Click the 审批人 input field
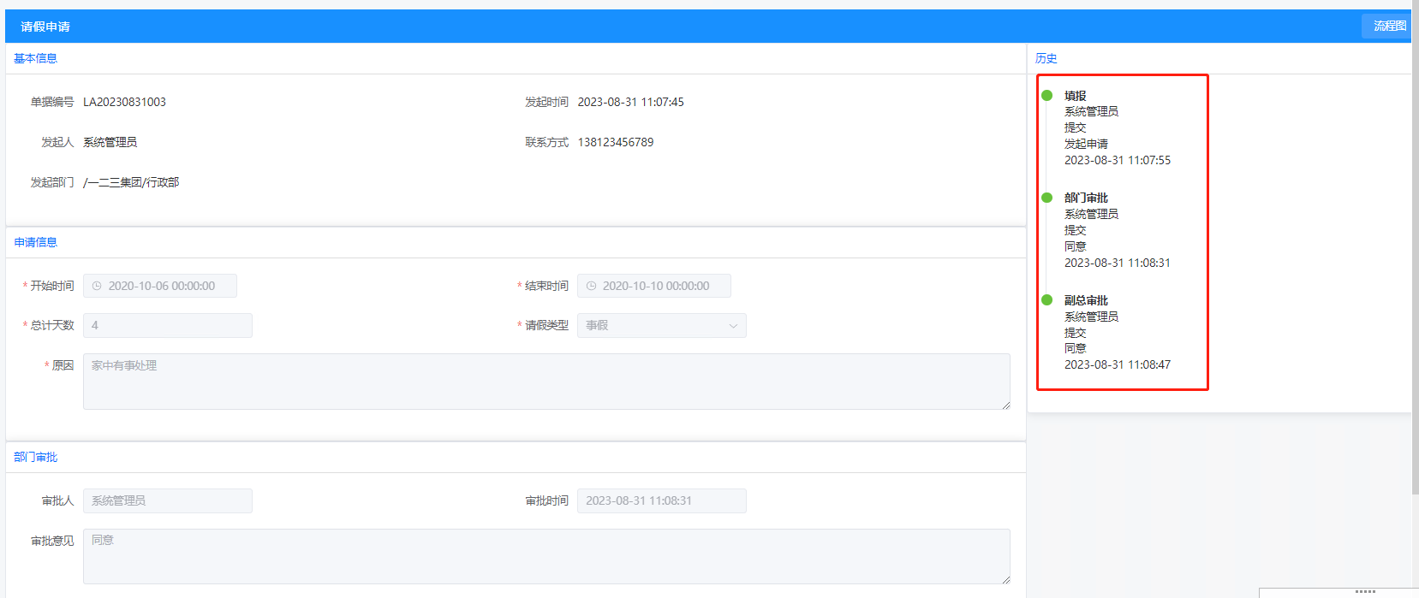The height and width of the screenshot is (598, 1419). [168, 500]
